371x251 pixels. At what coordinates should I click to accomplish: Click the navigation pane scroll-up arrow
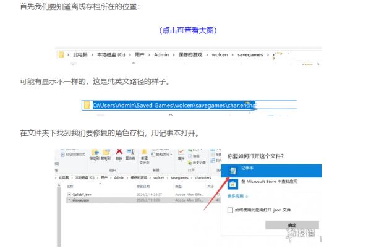point(59,186)
